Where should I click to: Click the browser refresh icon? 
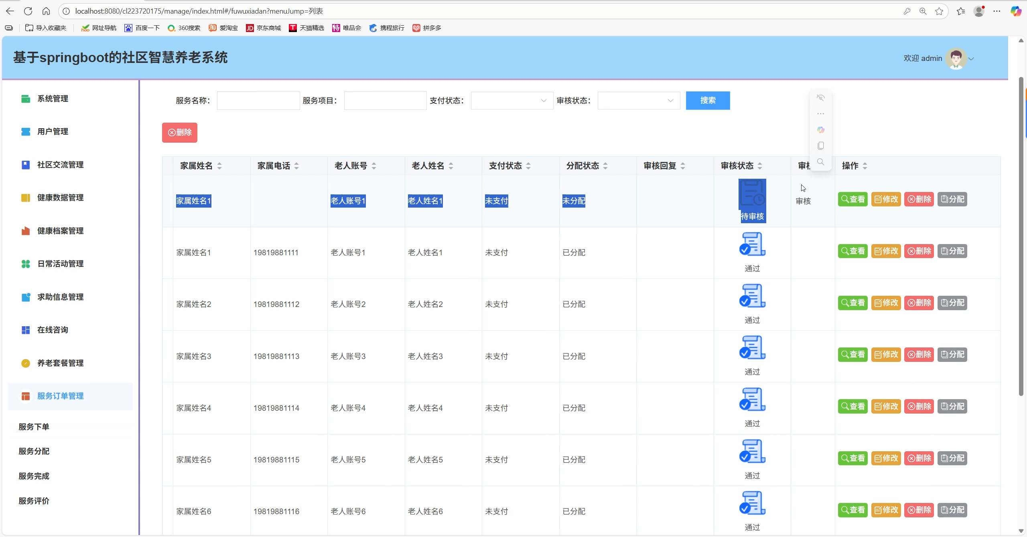point(28,11)
